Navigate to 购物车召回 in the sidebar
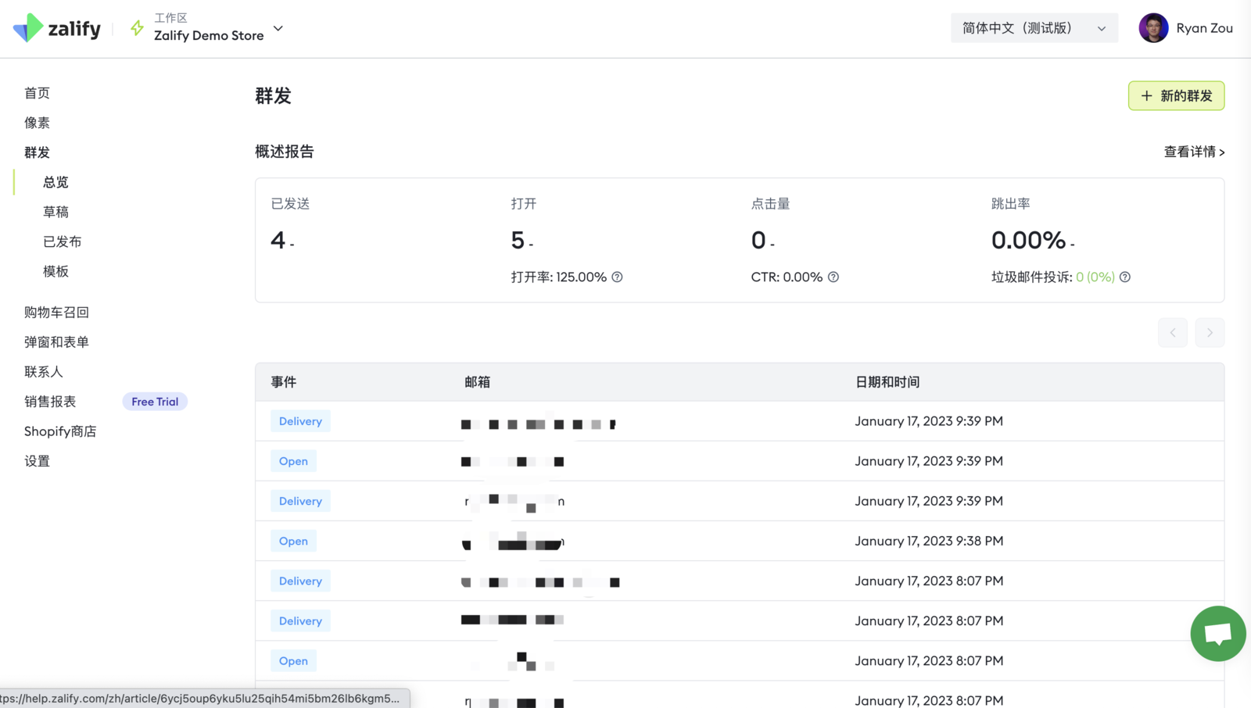This screenshot has height=708, width=1251. [x=56, y=312]
